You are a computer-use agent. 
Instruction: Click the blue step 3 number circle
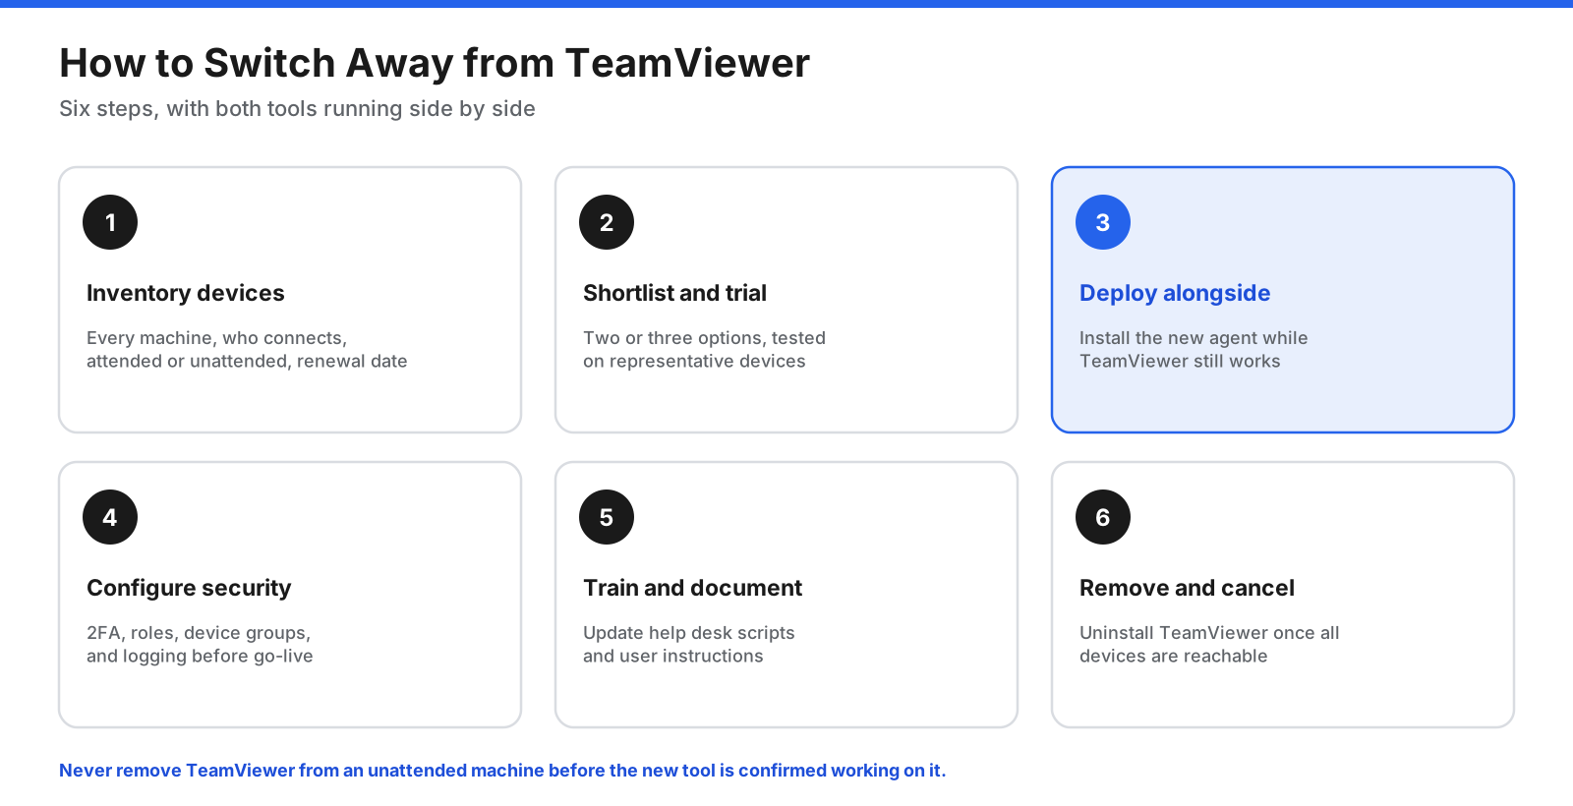point(1103,222)
